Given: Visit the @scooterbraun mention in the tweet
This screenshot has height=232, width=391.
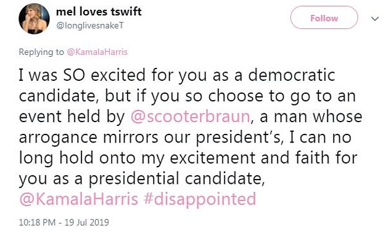Looking at the screenshot, I should click(191, 117).
